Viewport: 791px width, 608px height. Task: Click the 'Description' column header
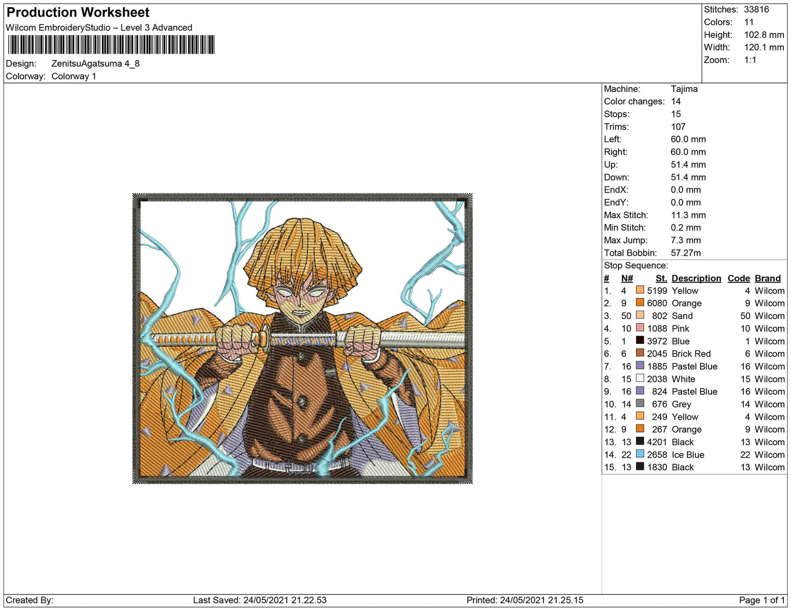point(696,278)
